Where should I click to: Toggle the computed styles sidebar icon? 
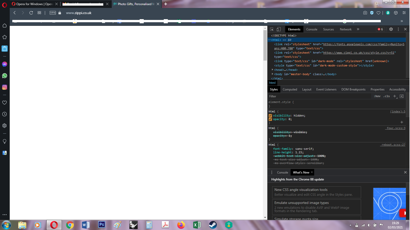pos(402,96)
